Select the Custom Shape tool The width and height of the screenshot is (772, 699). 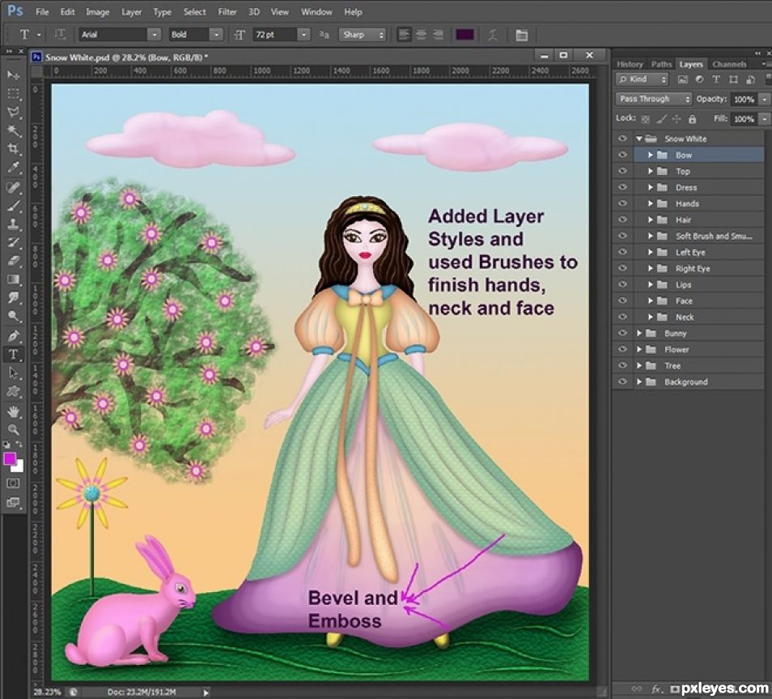(x=13, y=391)
